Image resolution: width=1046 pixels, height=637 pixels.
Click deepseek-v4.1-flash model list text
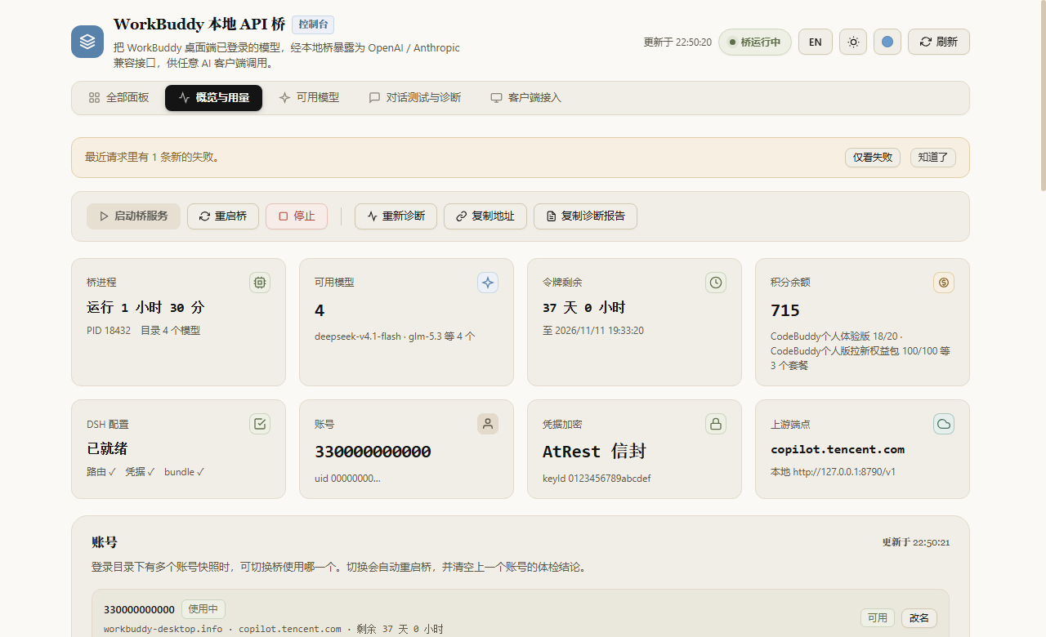(395, 336)
